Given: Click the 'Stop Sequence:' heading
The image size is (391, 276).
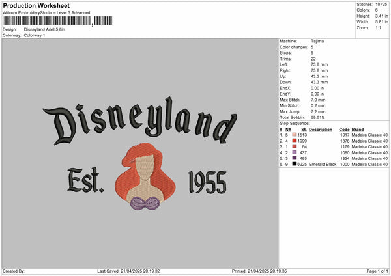Looking at the screenshot, I should 295,124.
